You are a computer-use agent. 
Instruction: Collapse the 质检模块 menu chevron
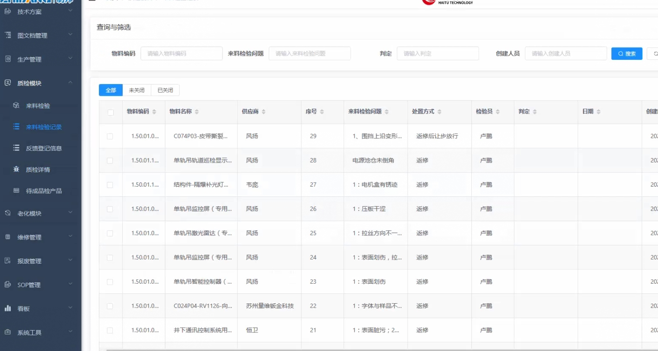(70, 83)
